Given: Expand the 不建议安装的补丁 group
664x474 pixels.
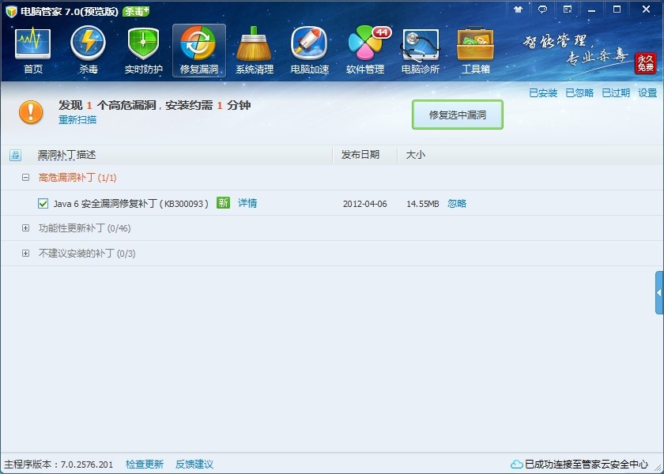Looking at the screenshot, I should click(25, 254).
